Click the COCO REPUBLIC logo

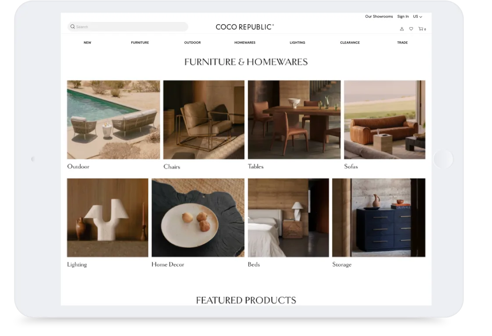click(244, 27)
